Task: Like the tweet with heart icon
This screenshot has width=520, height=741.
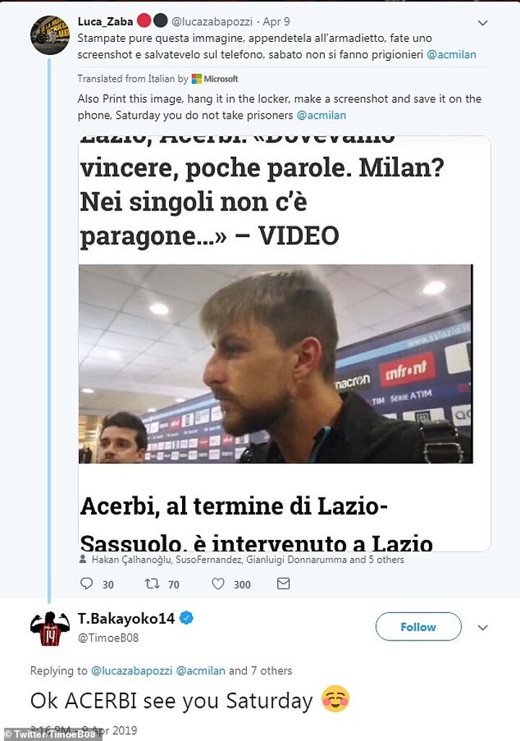Action: point(218,583)
